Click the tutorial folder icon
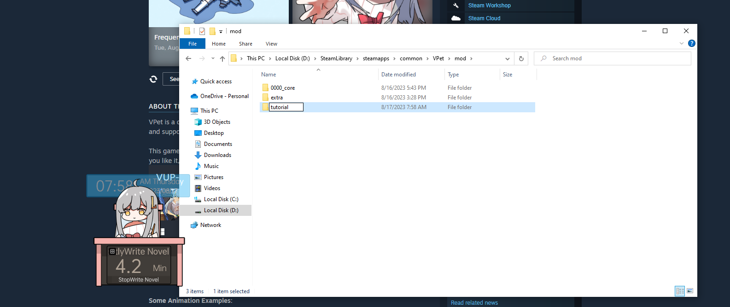Screen dimensions: 730x307 coord(265,107)
